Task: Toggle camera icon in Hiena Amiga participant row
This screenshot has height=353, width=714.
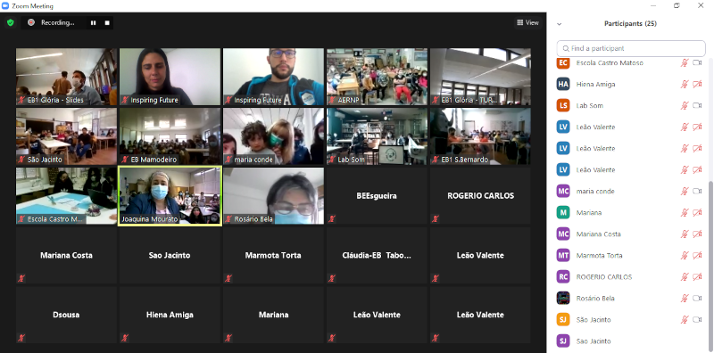Action: [x=697, y=84]
